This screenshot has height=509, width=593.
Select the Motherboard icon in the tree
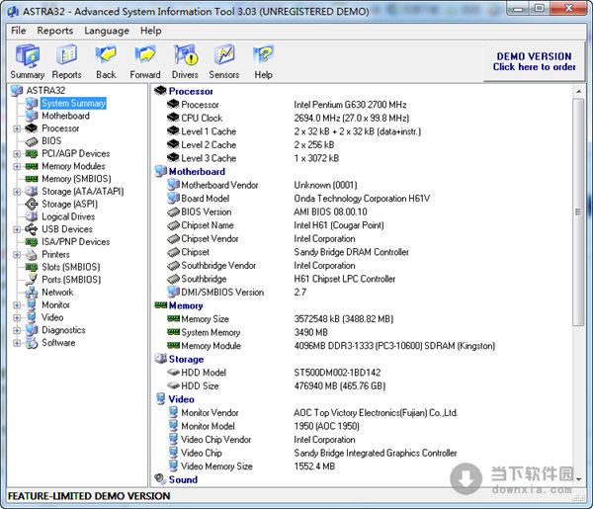32,116
